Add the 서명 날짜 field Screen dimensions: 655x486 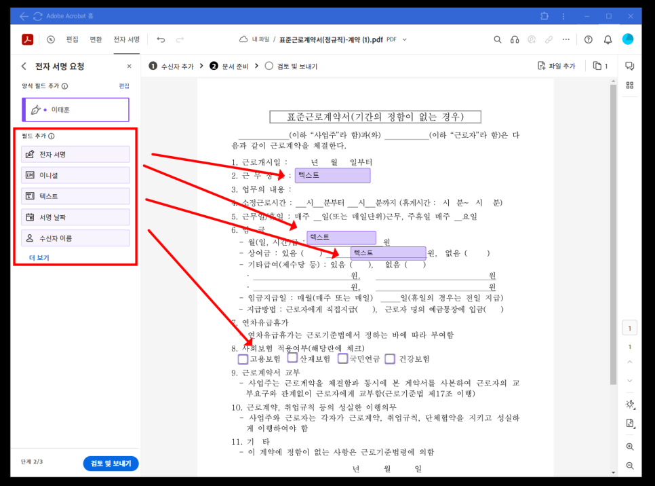point(76,217)
